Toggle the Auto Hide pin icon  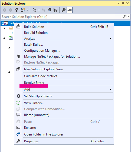123,3
